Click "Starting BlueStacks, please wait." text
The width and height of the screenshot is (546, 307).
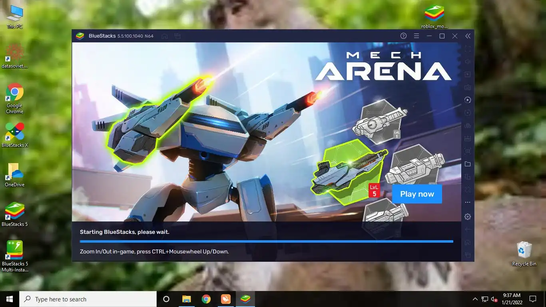[x=125, y=232]
